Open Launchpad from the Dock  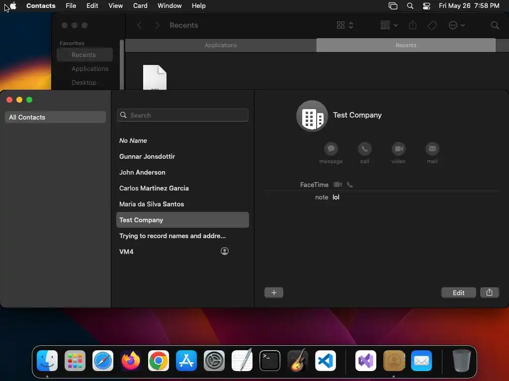pyautogui.click(x=75, y=361)
